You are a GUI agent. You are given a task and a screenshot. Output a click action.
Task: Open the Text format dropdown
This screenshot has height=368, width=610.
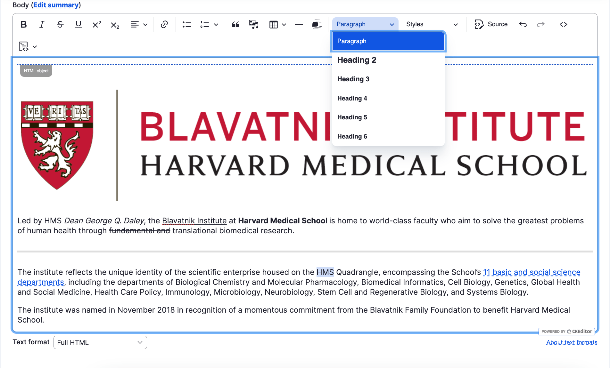(x=100, y=342)
